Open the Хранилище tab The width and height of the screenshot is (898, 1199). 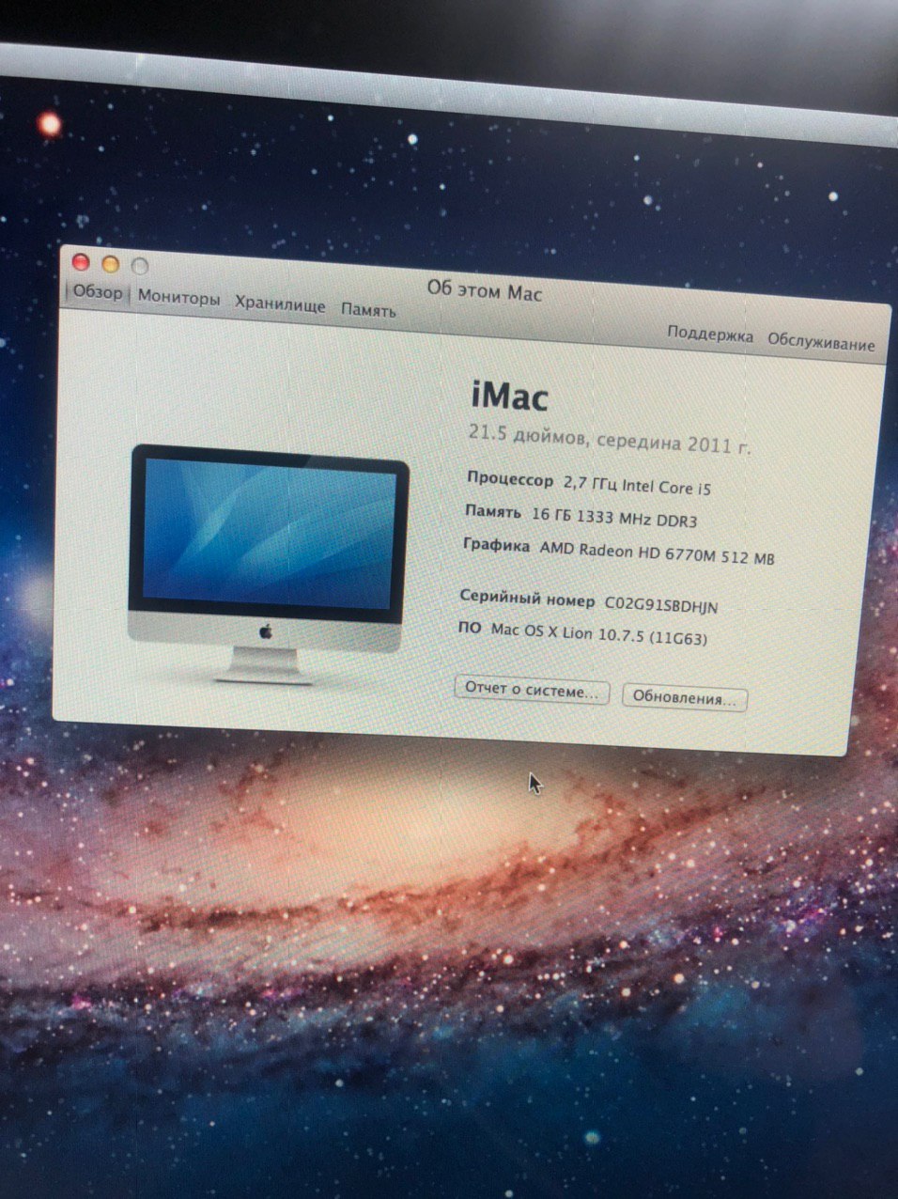point(280,304)
